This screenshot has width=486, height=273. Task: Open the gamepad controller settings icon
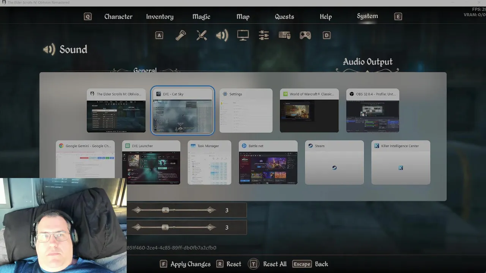(305, 35)
